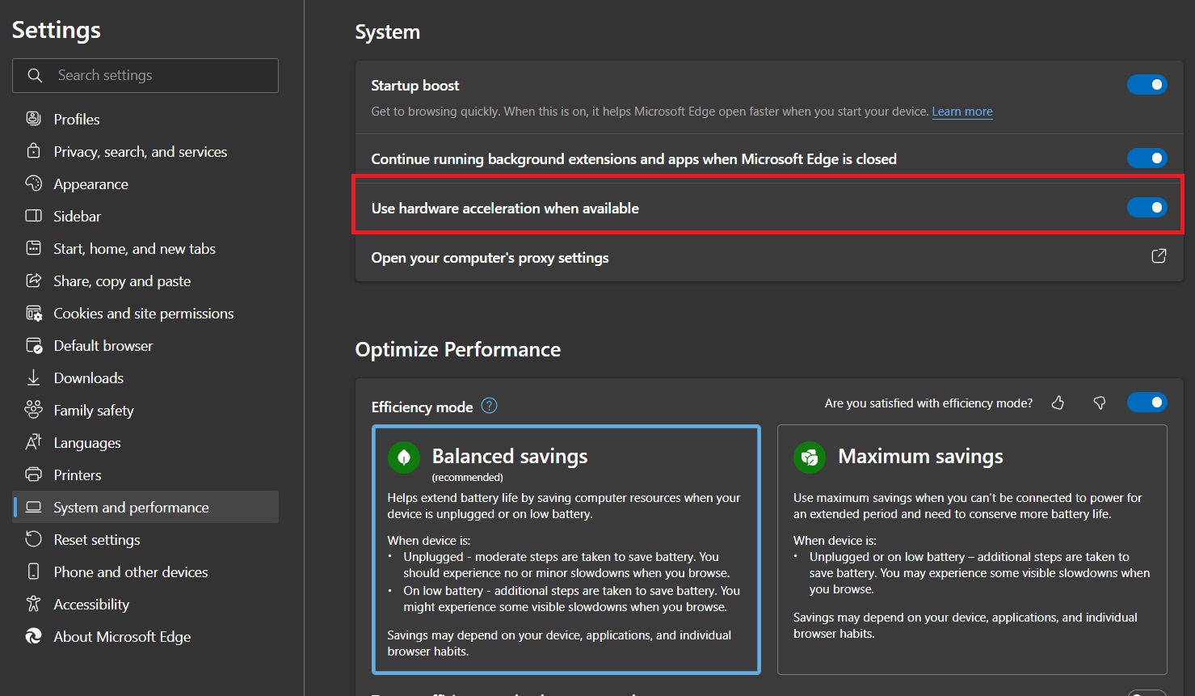Viewport: 1195px width, 696px height.
Task: Click the Profiles icon in sidebar
Action: pos(33,119)
